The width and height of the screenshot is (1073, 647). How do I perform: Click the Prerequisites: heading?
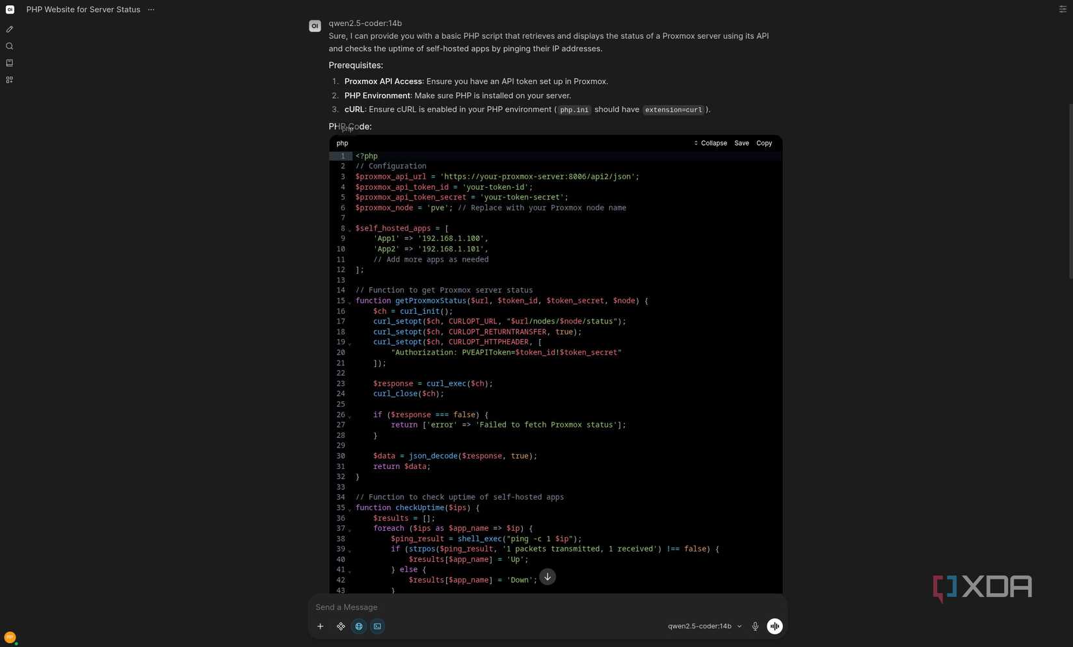coord(356,65)
